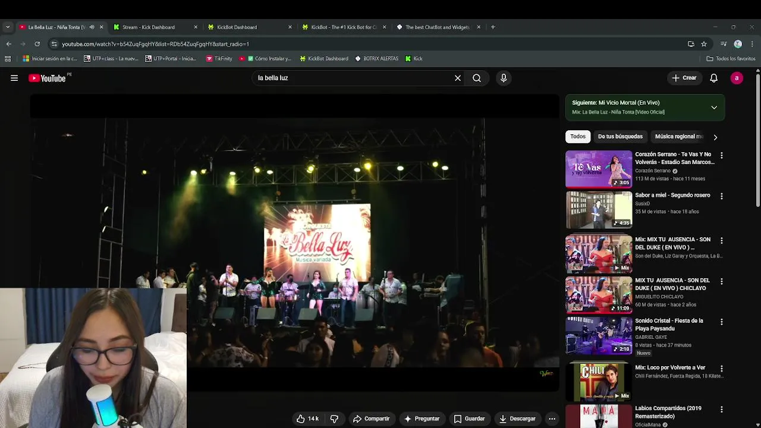Viewport: 761px width, 428px height.
Task: Open MIGUELITO CHICLAYO channel name
Action: [x=659, y=297]
